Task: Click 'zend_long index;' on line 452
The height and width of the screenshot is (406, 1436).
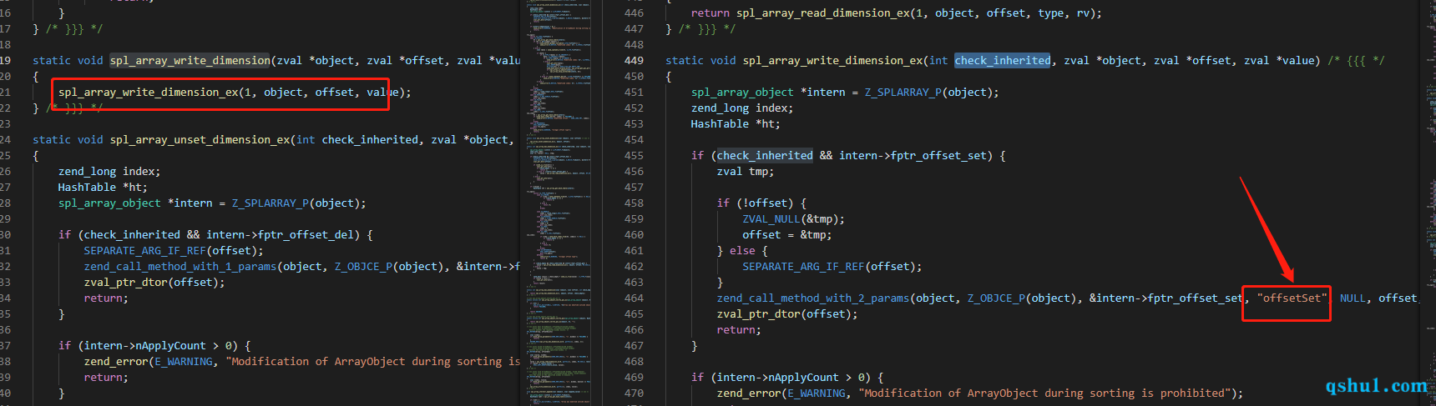Action: (x=742, y=108)
